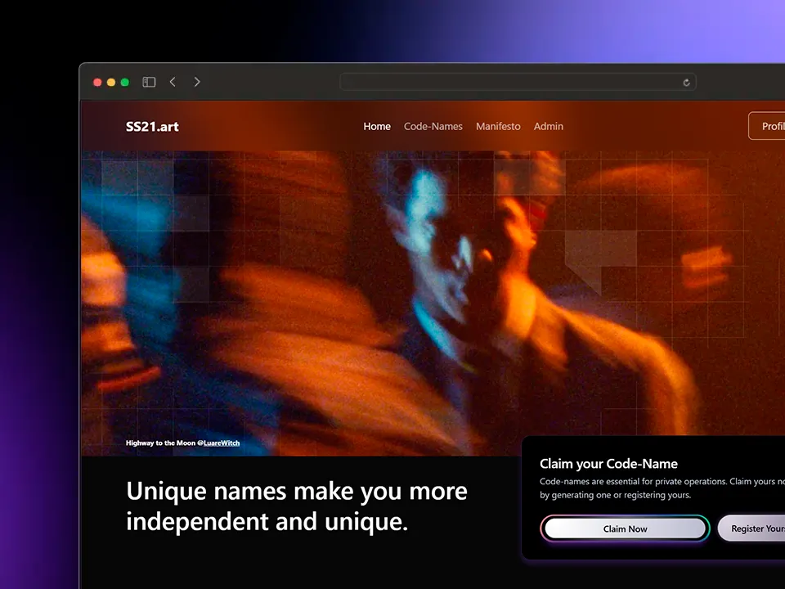Click the green full-screen traffic light button
This screenshot has height=589, width=785.
tap(124, 82)
